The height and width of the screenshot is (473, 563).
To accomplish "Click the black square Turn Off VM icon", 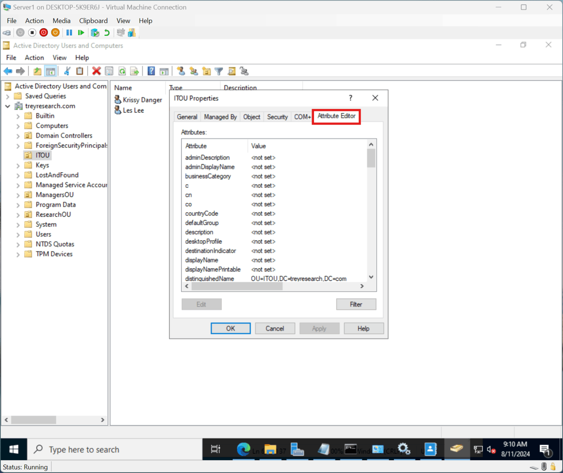I will point(32,33).
